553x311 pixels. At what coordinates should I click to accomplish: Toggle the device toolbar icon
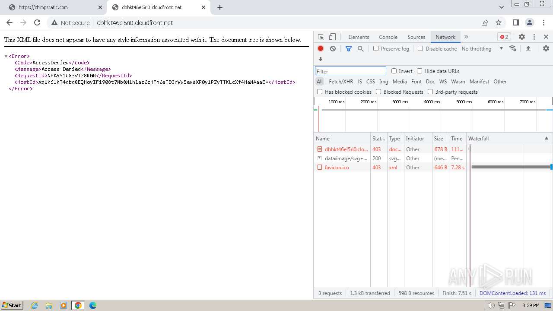[332, 37]
